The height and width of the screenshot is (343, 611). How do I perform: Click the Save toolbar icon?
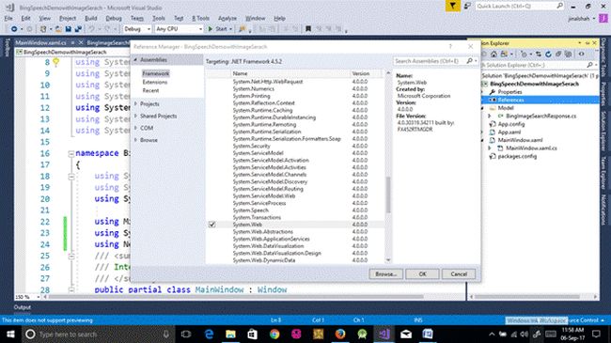pyautogui.click(x=69, y=29)
